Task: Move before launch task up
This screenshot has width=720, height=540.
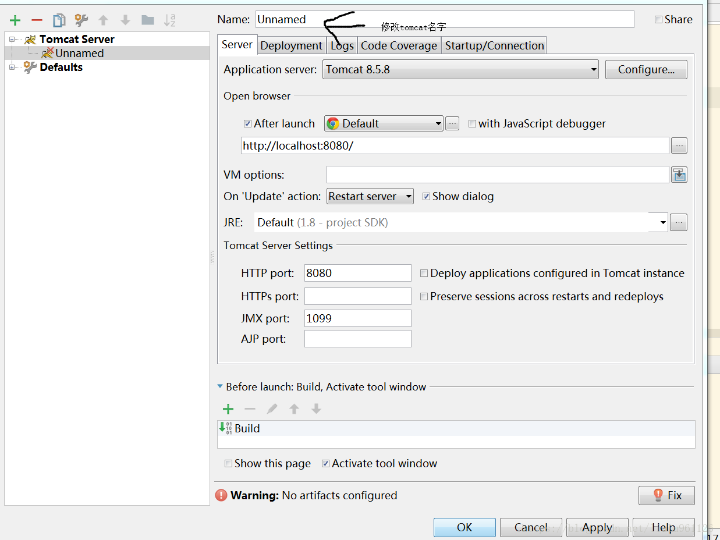Action: tap(295, 409)
